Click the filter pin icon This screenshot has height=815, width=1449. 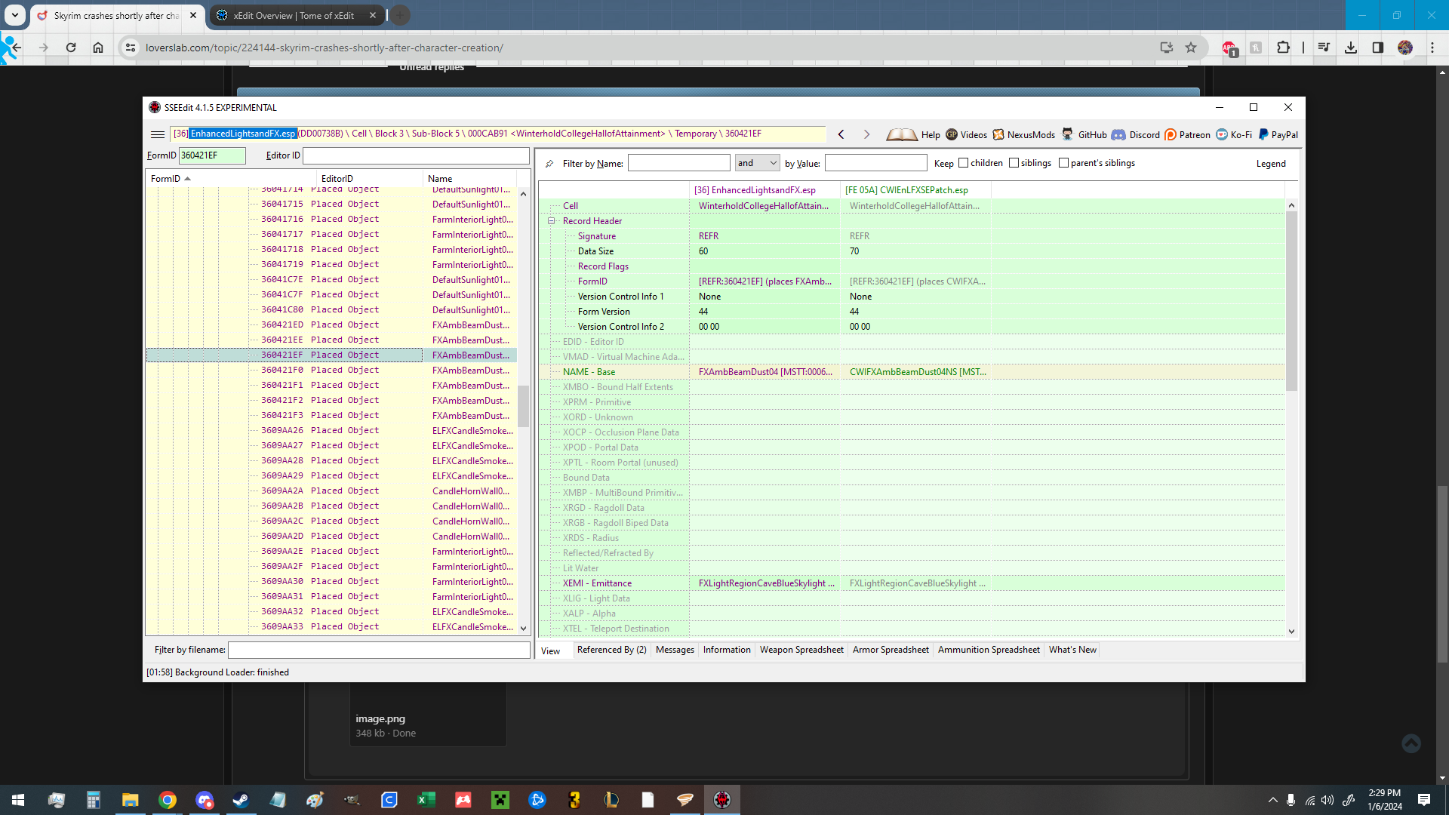[549, 164]
